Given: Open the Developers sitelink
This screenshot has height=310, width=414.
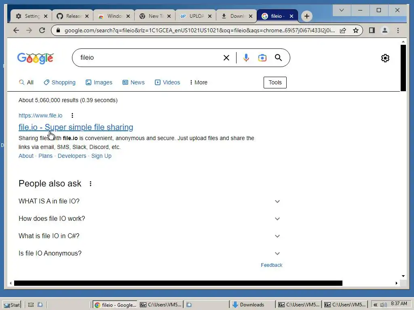Looking at the screenshot, I should [72, 156].
